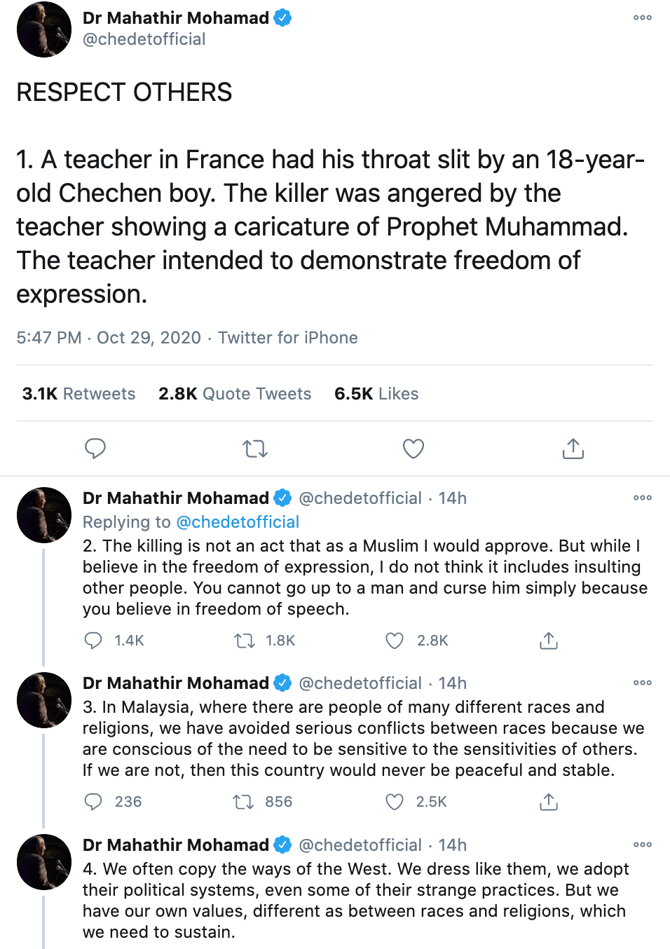View the 3.1K Retweets list
The width and height of the screenshot is (670, 949).
[x=78, y=394]
